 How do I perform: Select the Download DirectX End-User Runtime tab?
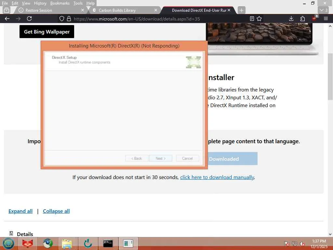click(198, 10)
